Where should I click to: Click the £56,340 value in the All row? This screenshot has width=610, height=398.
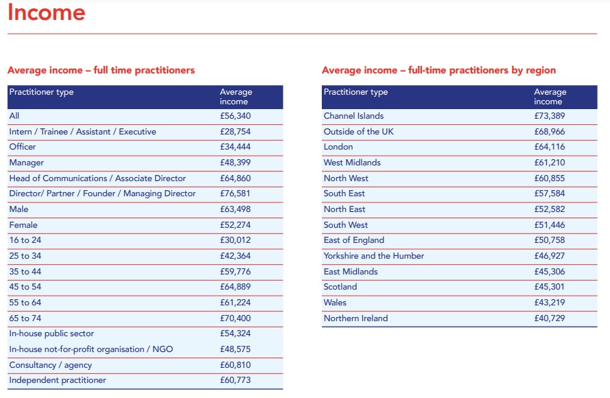(235, 116)
